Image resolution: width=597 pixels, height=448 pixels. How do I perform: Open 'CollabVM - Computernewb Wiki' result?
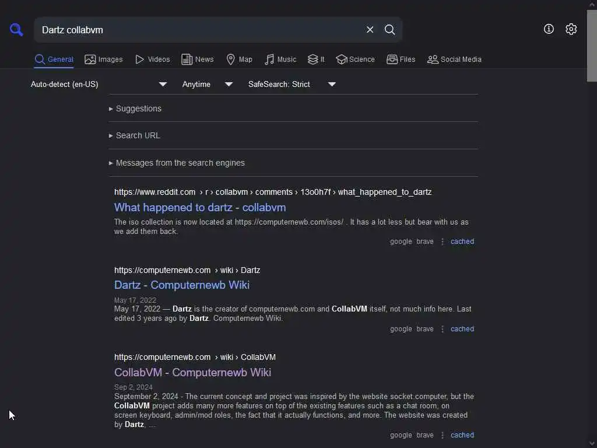pyautogui.click(x=192, y=373)
